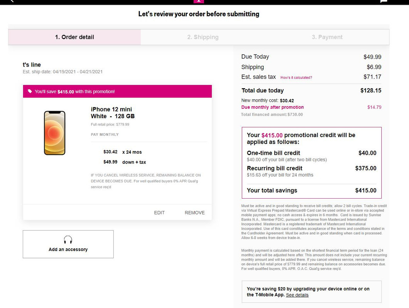Switch to the Shipping step tab
This screenshot has height=308, width=409.
(203, 37)
